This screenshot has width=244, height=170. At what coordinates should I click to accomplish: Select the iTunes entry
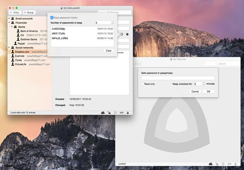pyautogui.click(x=29, y=60)
